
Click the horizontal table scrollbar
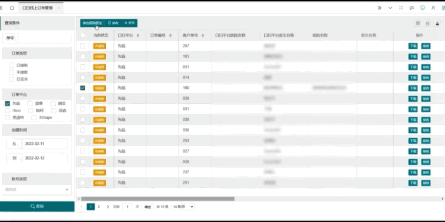(x=158, y=199)
